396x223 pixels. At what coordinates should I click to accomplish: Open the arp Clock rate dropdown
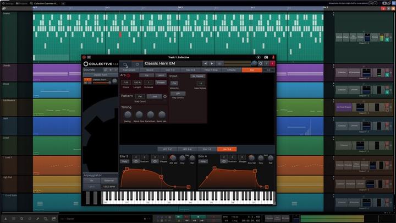click(x=126, y=83)
